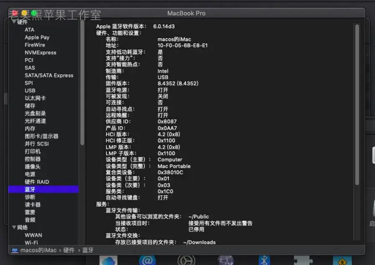This screenshot has width=375, height=265.
Task: Open the FireWire hardware entry
Action: coord(35,45)
